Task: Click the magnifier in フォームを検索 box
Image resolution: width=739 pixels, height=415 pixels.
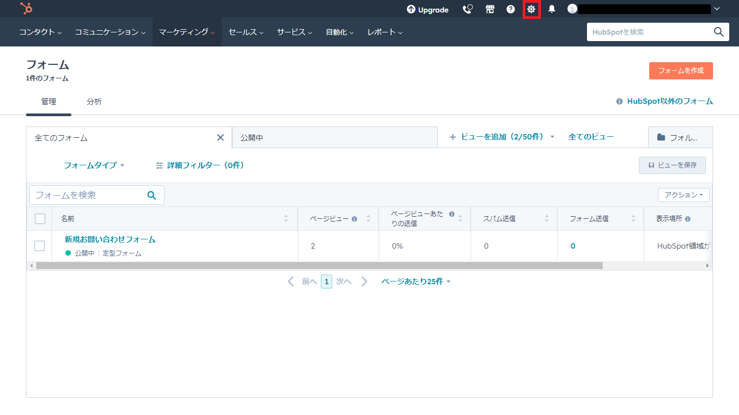Action: pos(151,195)
